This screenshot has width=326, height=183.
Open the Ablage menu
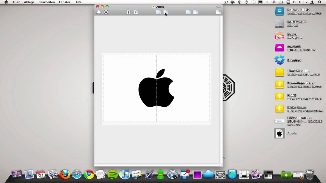tap(29, 2)
